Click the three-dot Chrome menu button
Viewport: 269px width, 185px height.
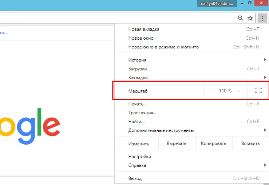coord(262,18)
